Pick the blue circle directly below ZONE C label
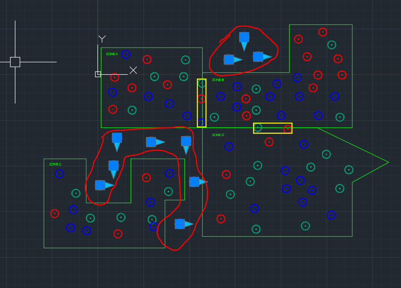 coord(59,174)
